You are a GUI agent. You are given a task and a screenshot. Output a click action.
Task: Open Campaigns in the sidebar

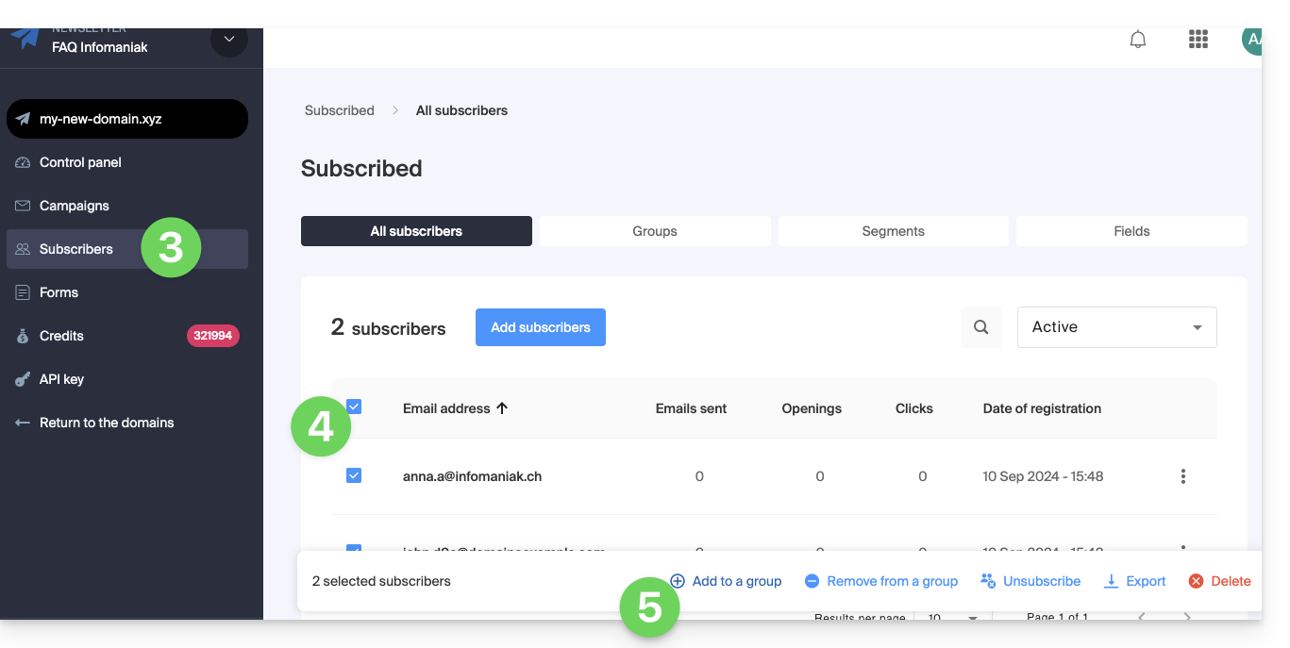click(x=74, y=206)
